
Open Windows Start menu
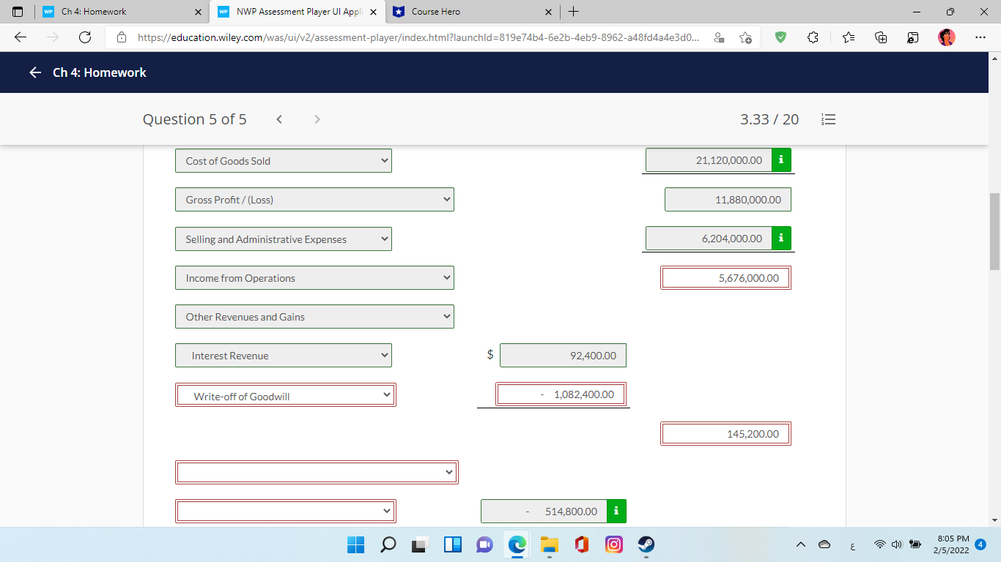point(355,544)
